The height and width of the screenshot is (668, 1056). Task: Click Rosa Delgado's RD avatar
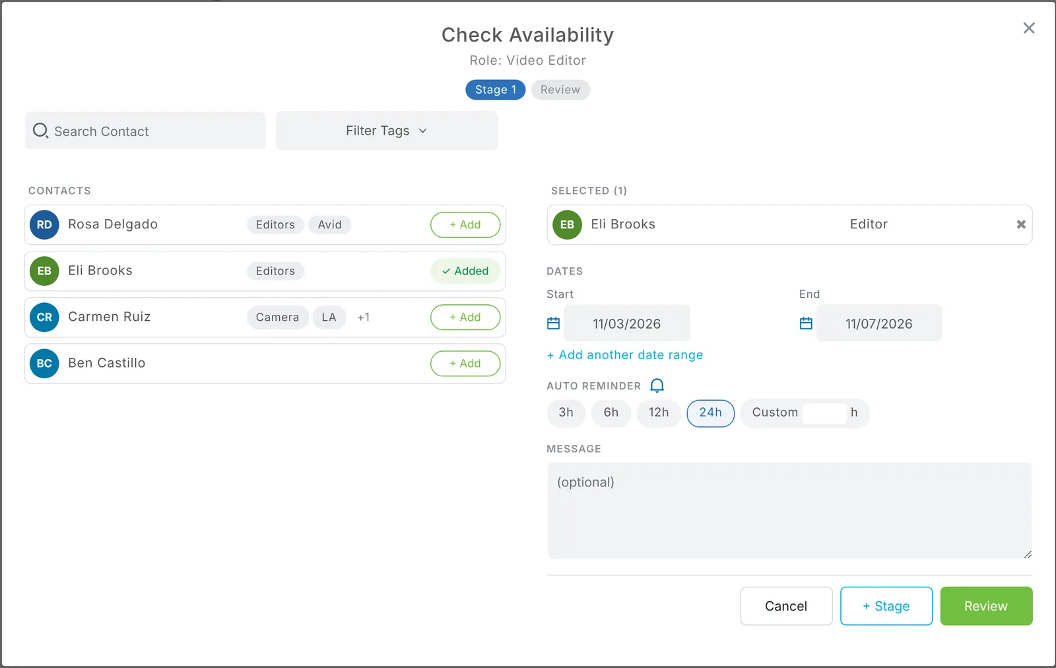point(44,224)
